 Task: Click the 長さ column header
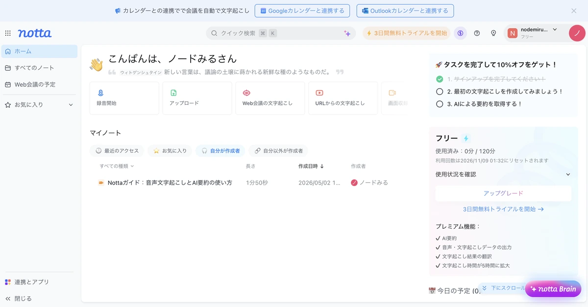click(x=250, y=166)
